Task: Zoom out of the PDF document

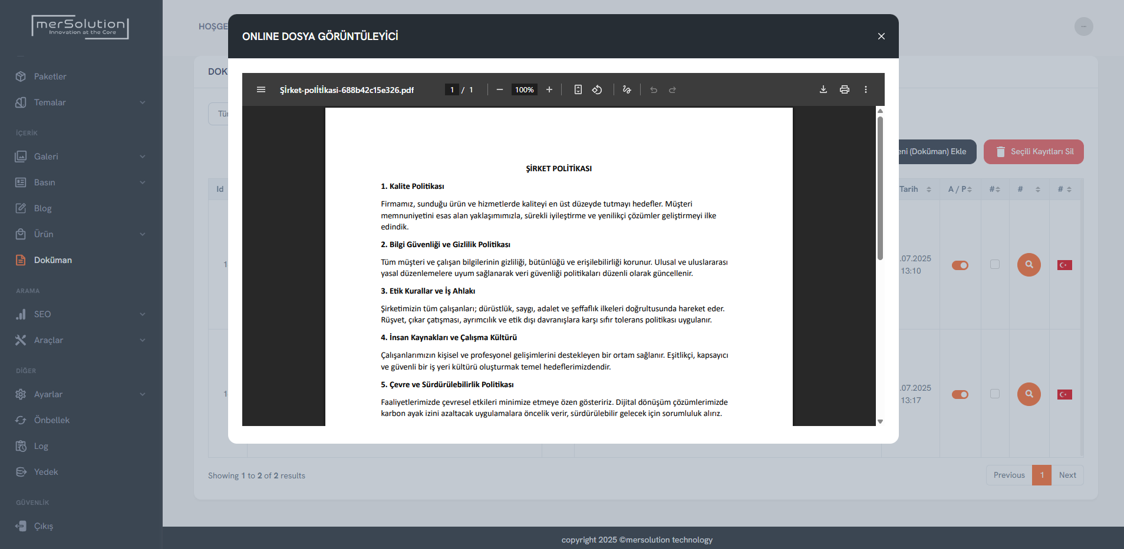Action: point(500,89)
